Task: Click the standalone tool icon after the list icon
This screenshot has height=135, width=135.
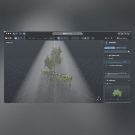Action: click(93, 38)
